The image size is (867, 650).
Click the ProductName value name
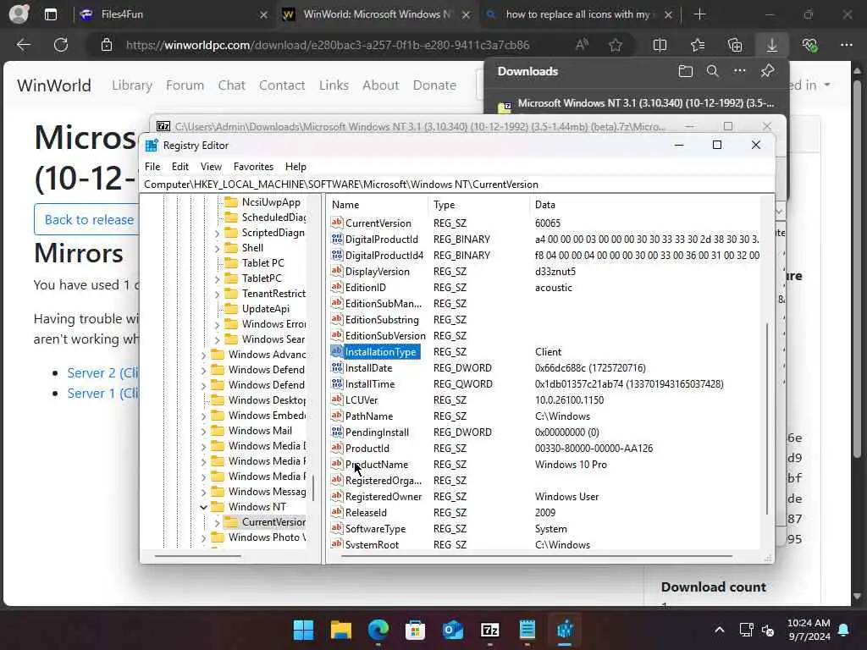377,465
